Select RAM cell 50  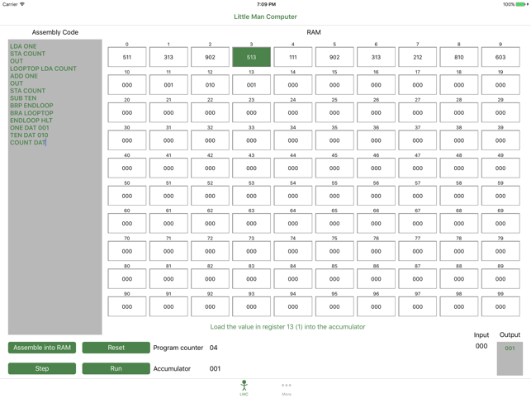point(127,196)
